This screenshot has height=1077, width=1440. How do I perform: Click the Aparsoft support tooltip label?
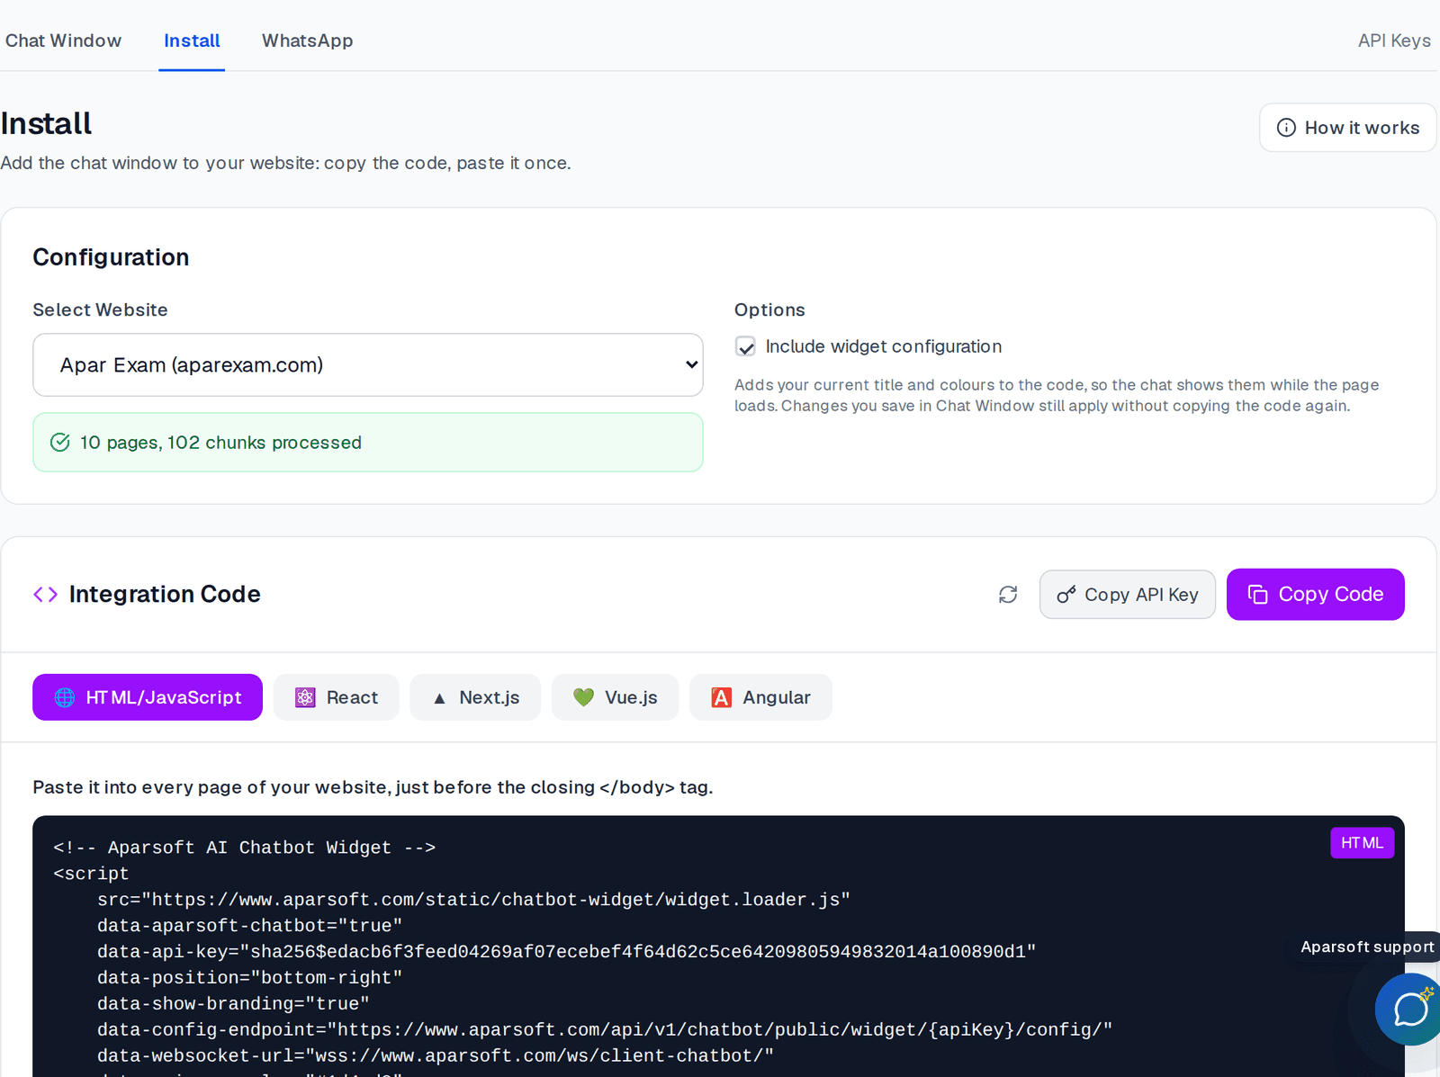1367,947
